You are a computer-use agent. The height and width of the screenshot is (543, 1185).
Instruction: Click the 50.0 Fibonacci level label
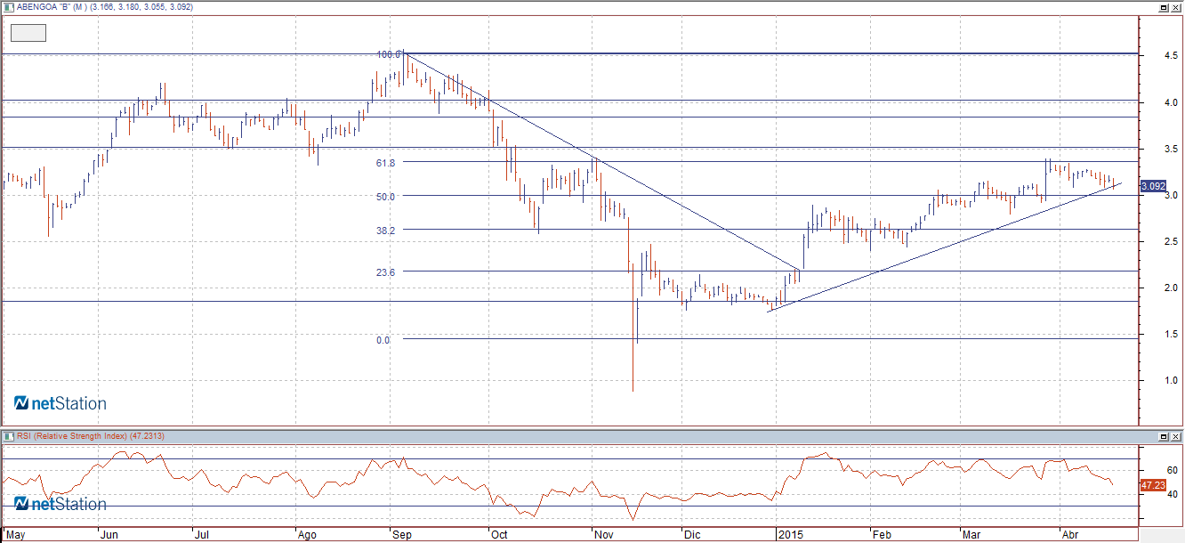(385, 196)
